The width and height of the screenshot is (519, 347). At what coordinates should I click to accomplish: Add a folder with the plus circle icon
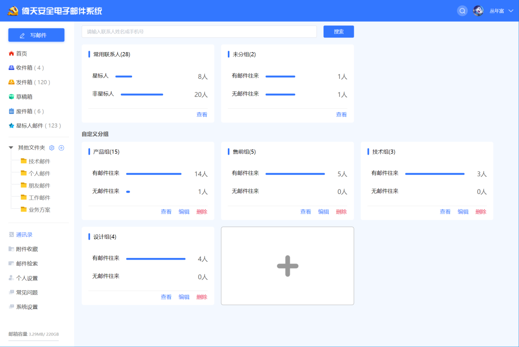click(x=61, y=148)
